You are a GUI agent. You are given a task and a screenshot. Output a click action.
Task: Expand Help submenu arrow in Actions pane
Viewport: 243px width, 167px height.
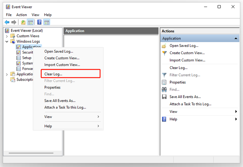tap(236, 119)
